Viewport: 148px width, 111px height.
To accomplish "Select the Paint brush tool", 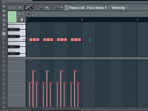I will pos(32,8).
